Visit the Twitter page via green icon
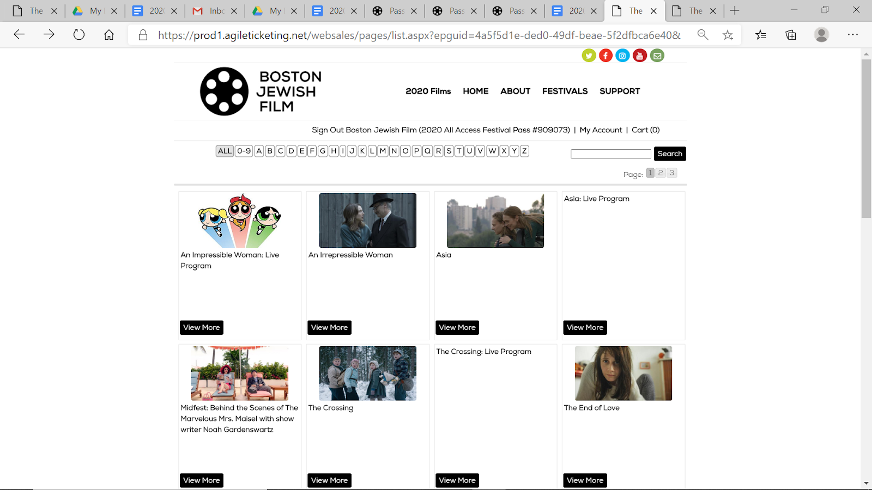The image size is (872, 490). (x=589, y=56)
